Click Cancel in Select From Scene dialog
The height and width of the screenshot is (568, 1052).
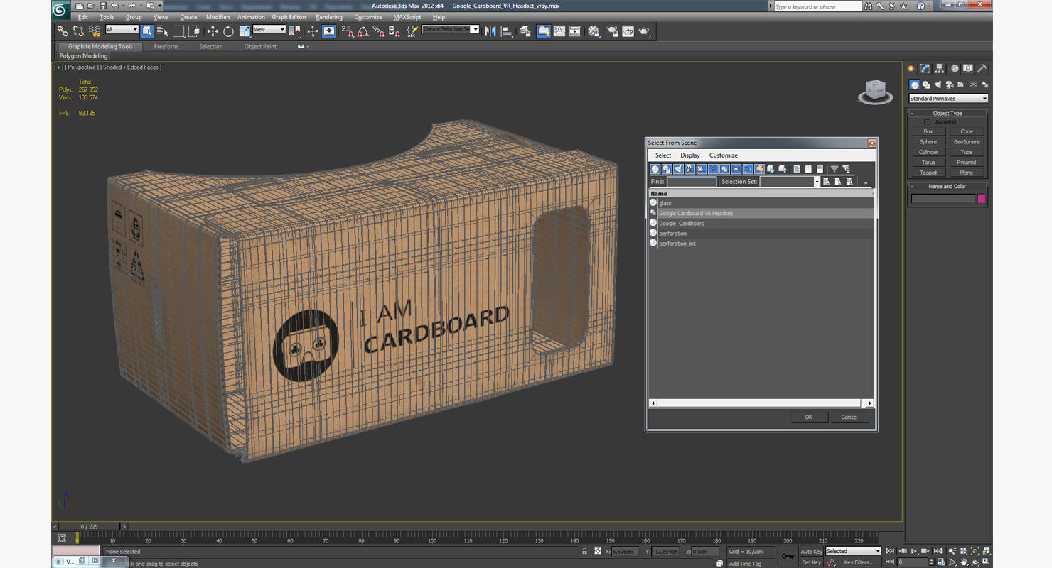point(849,417)
